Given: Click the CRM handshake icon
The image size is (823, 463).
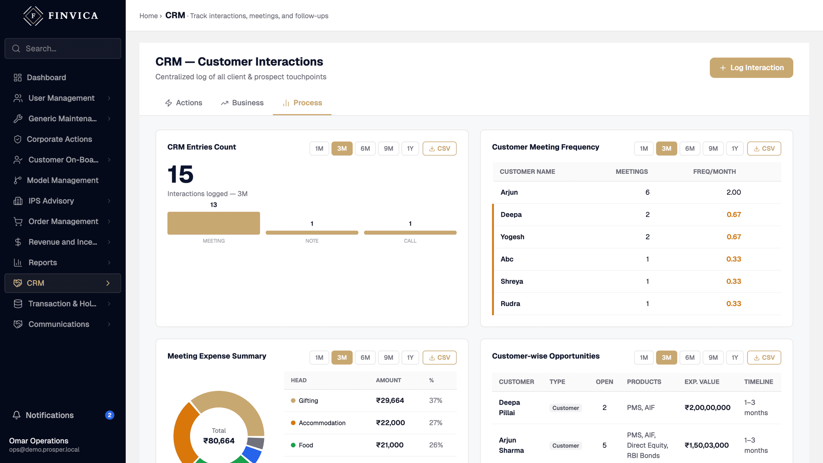Looking at the screenshot, I should coord(18,283).
